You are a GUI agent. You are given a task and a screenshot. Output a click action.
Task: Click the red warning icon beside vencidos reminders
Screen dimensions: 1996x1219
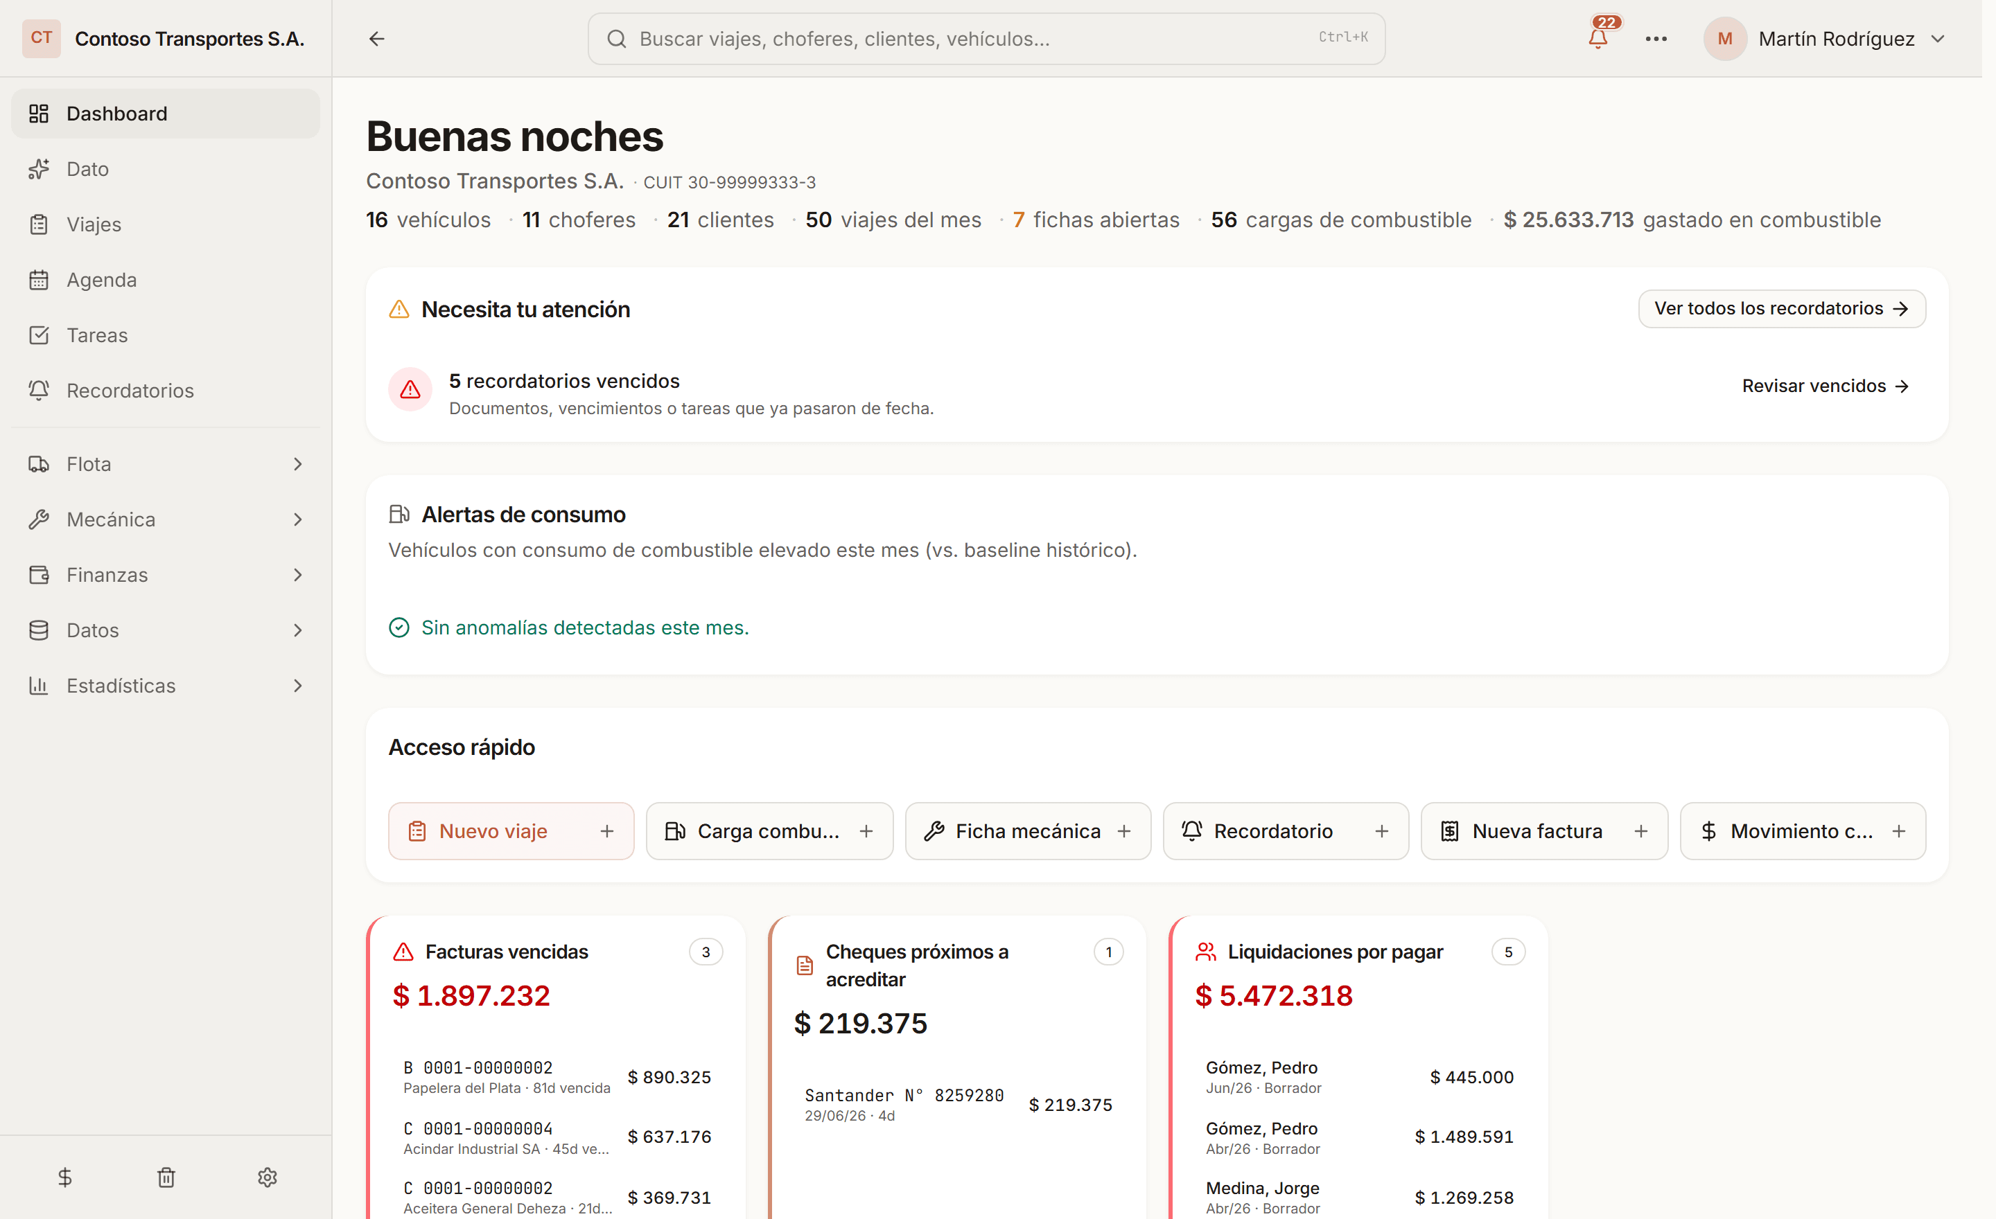(411, 389)
